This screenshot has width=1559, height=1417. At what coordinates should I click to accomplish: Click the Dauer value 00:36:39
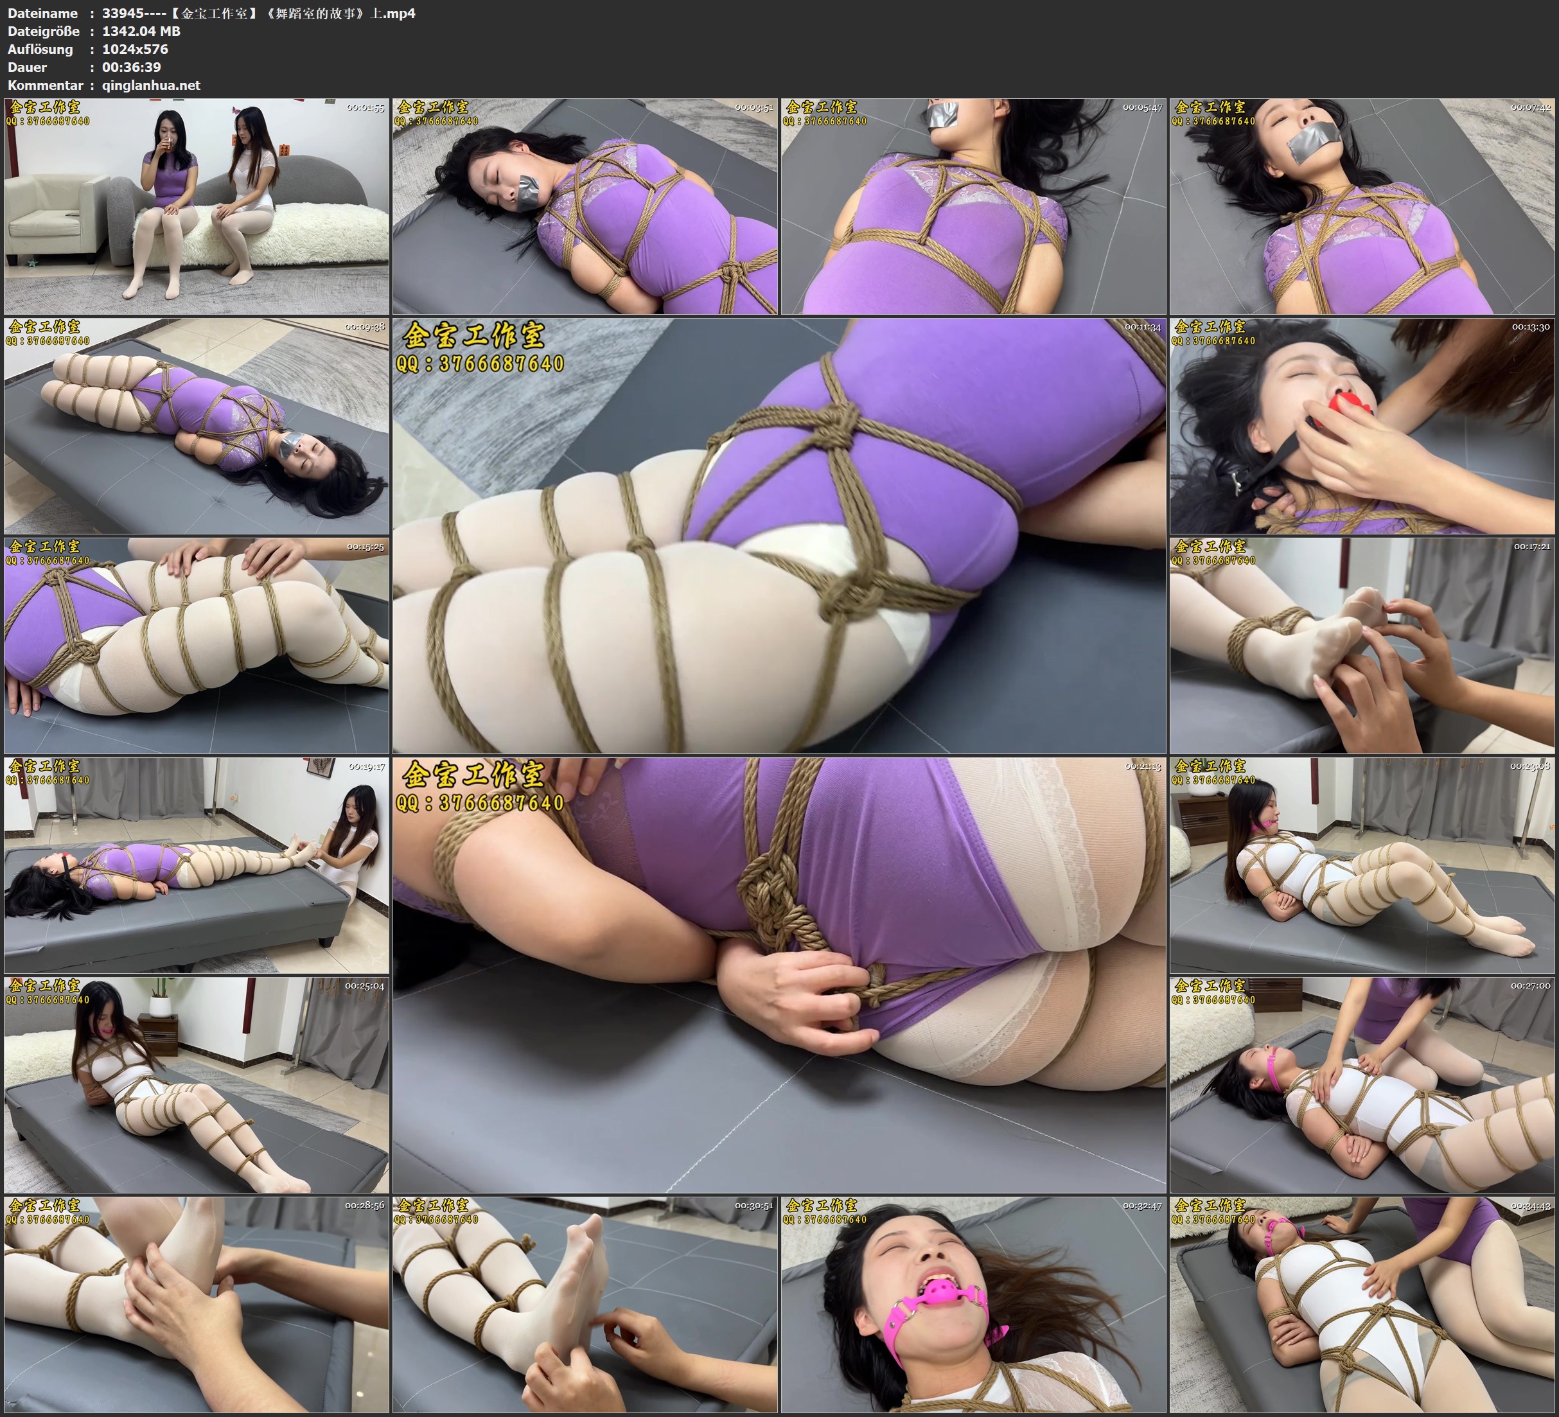(132, 67)
